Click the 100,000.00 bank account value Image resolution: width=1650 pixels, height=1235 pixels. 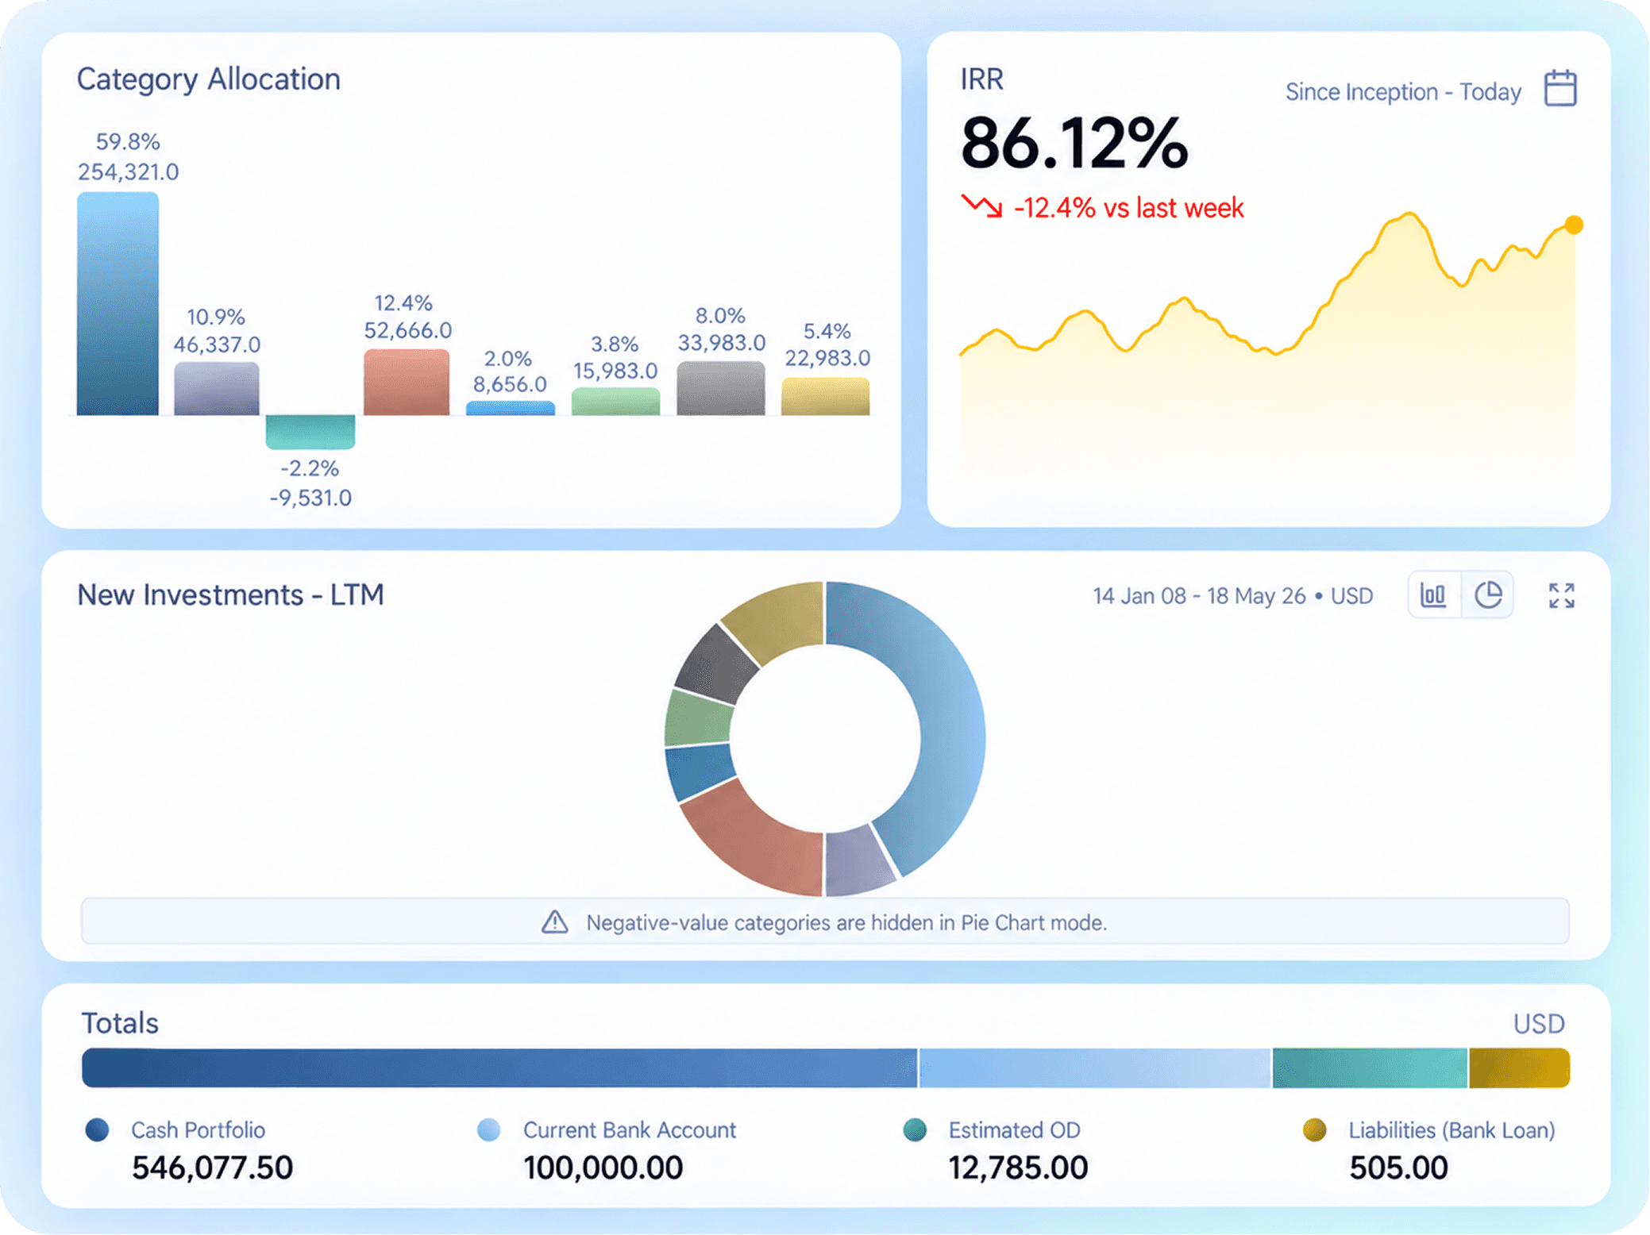603,1168
